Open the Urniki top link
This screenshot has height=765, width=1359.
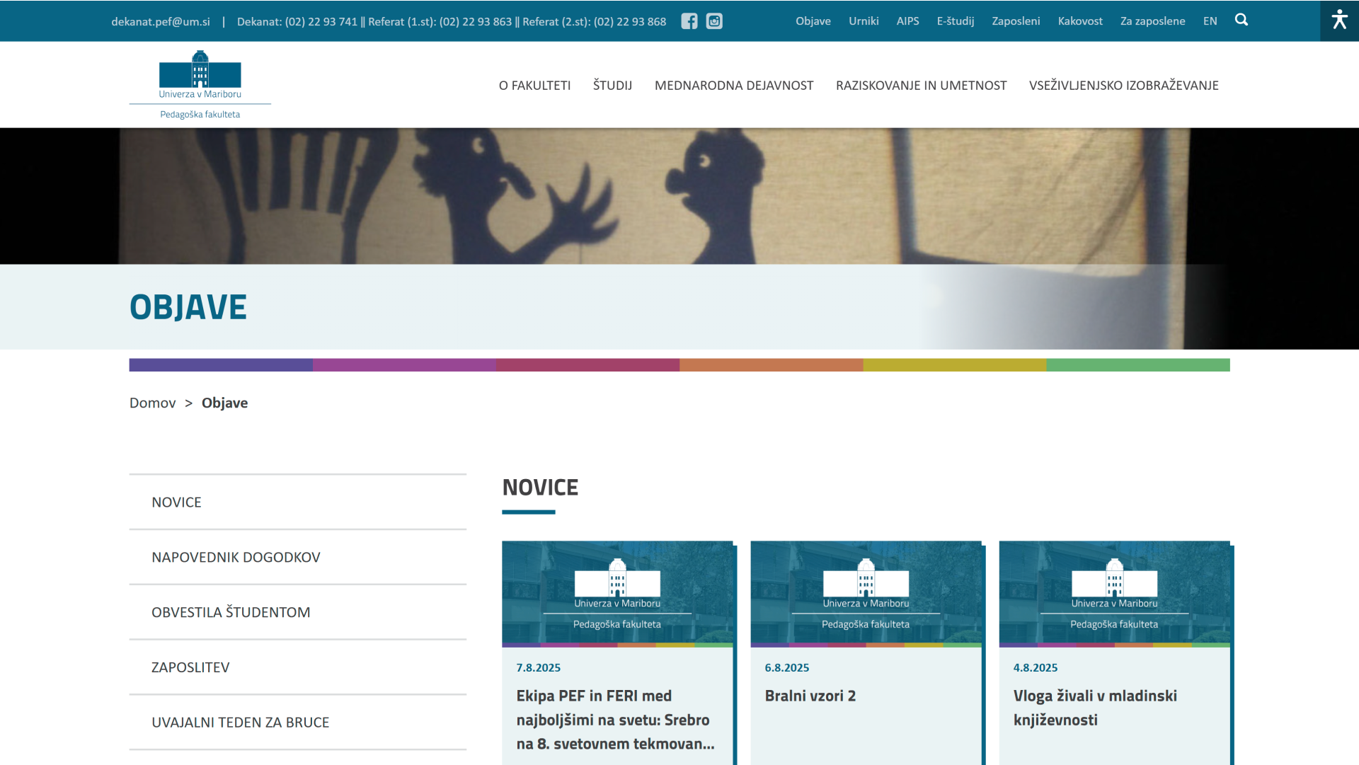pos(863,21)
